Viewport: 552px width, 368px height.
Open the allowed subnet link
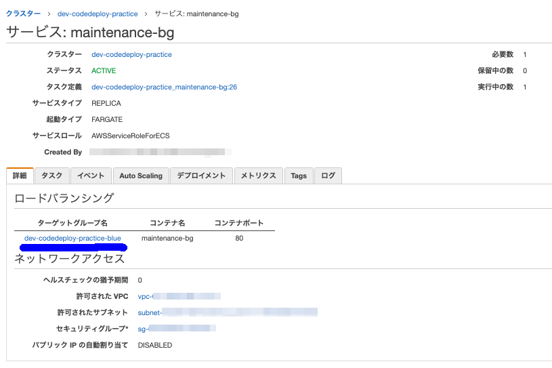click(x=226, y=312)
